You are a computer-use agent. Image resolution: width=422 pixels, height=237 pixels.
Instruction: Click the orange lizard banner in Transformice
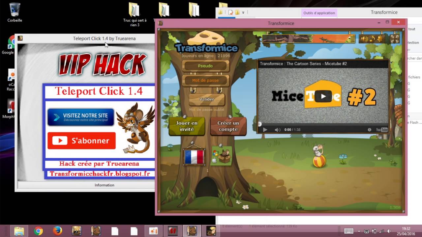(309, 39)
